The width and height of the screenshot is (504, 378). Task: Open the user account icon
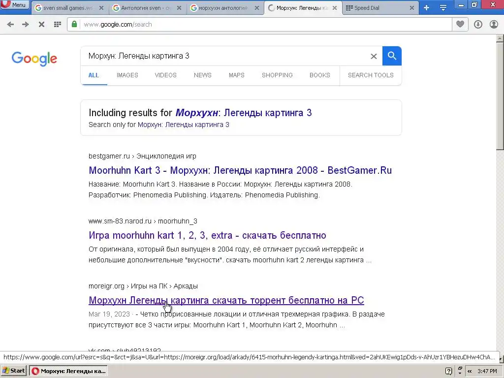(494, 25)
